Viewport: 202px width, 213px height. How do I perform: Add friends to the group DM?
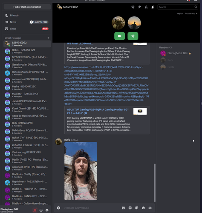click(146, 7)
